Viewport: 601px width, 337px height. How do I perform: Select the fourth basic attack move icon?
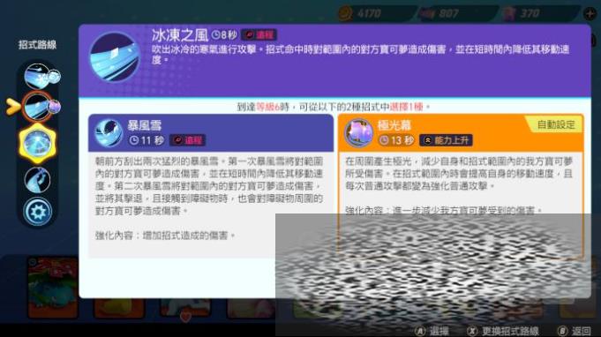click(x=37, y=179)
